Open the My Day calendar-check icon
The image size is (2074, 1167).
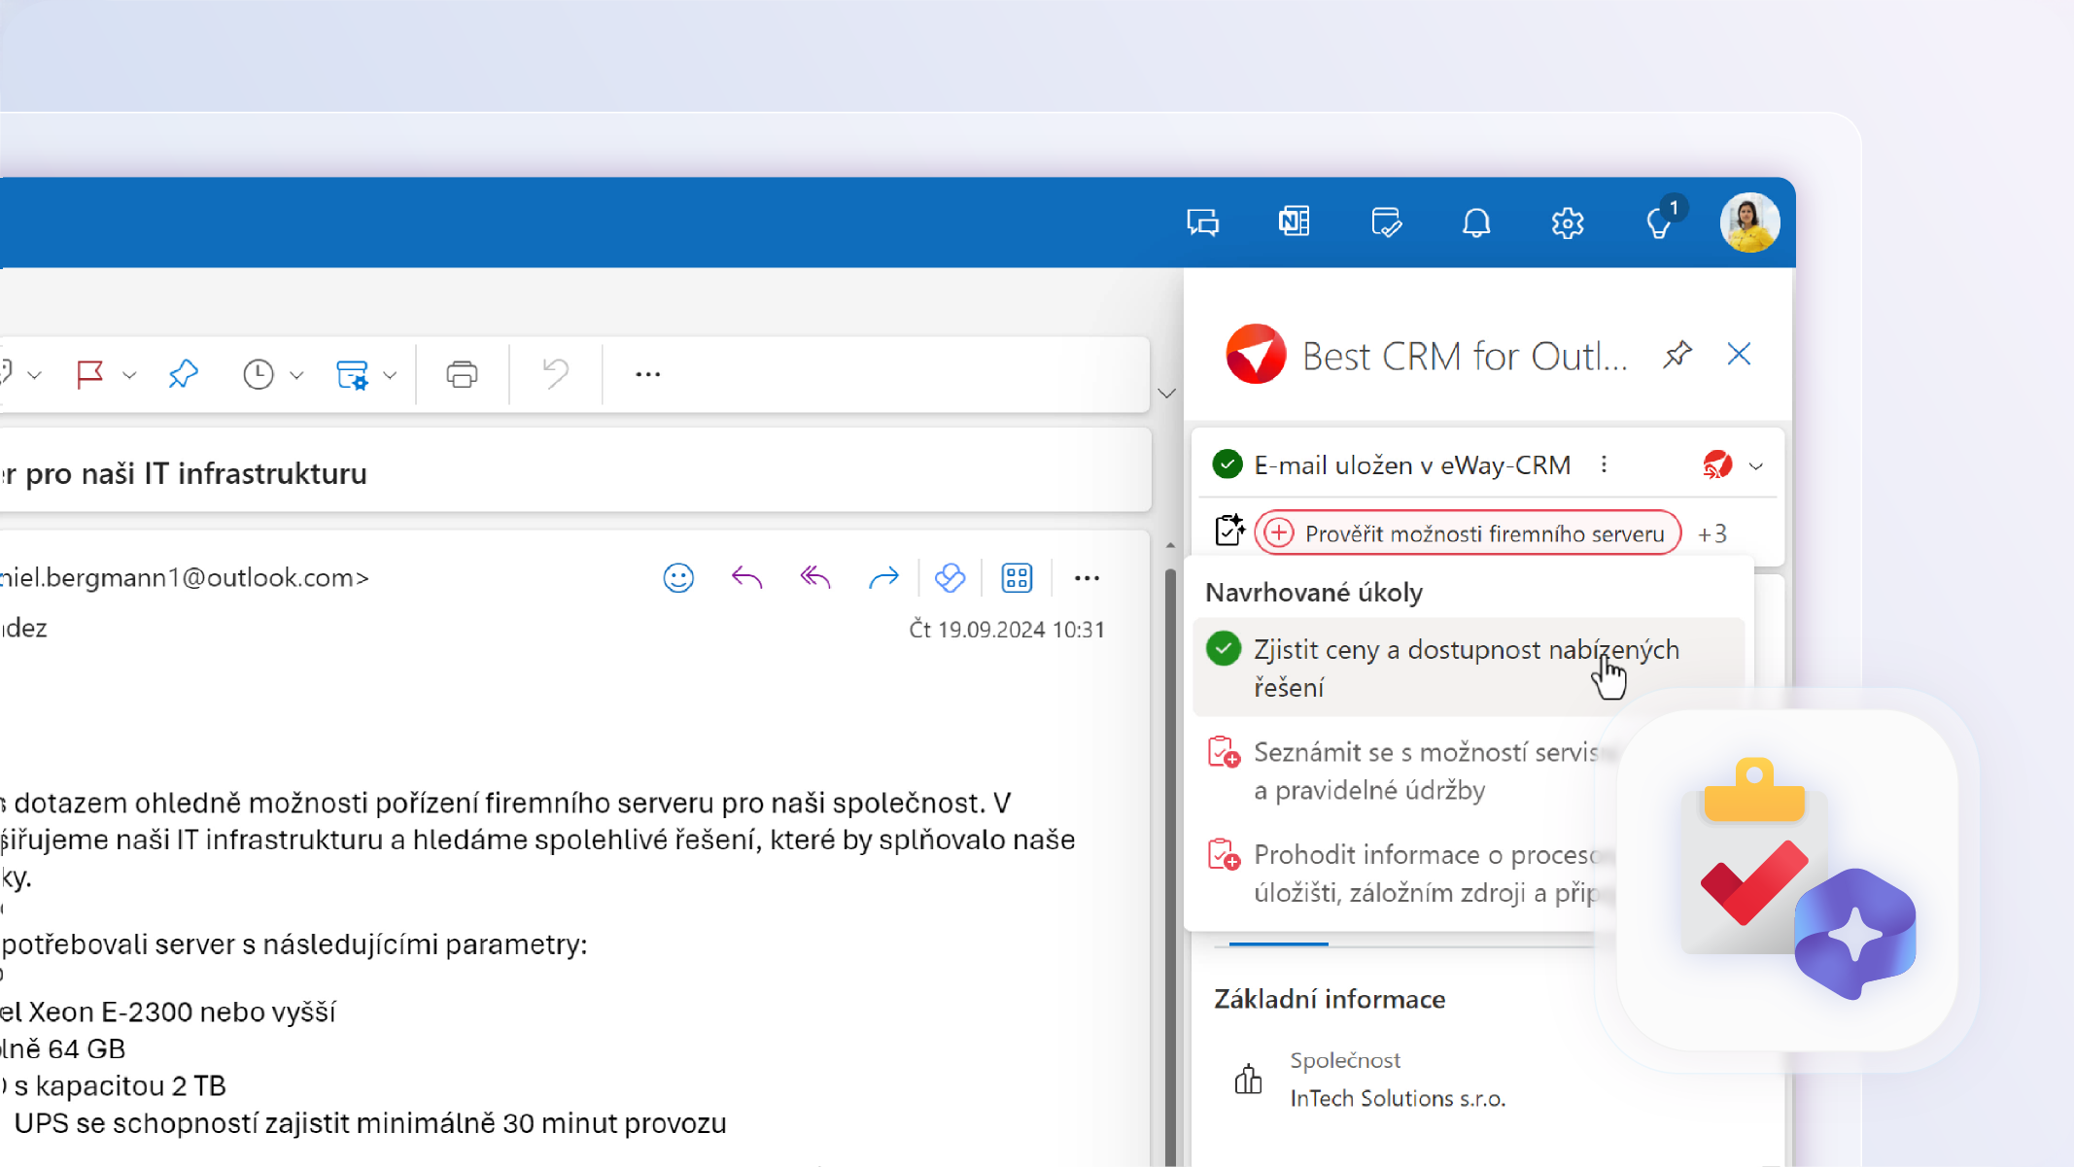[x=1386, y=223]
